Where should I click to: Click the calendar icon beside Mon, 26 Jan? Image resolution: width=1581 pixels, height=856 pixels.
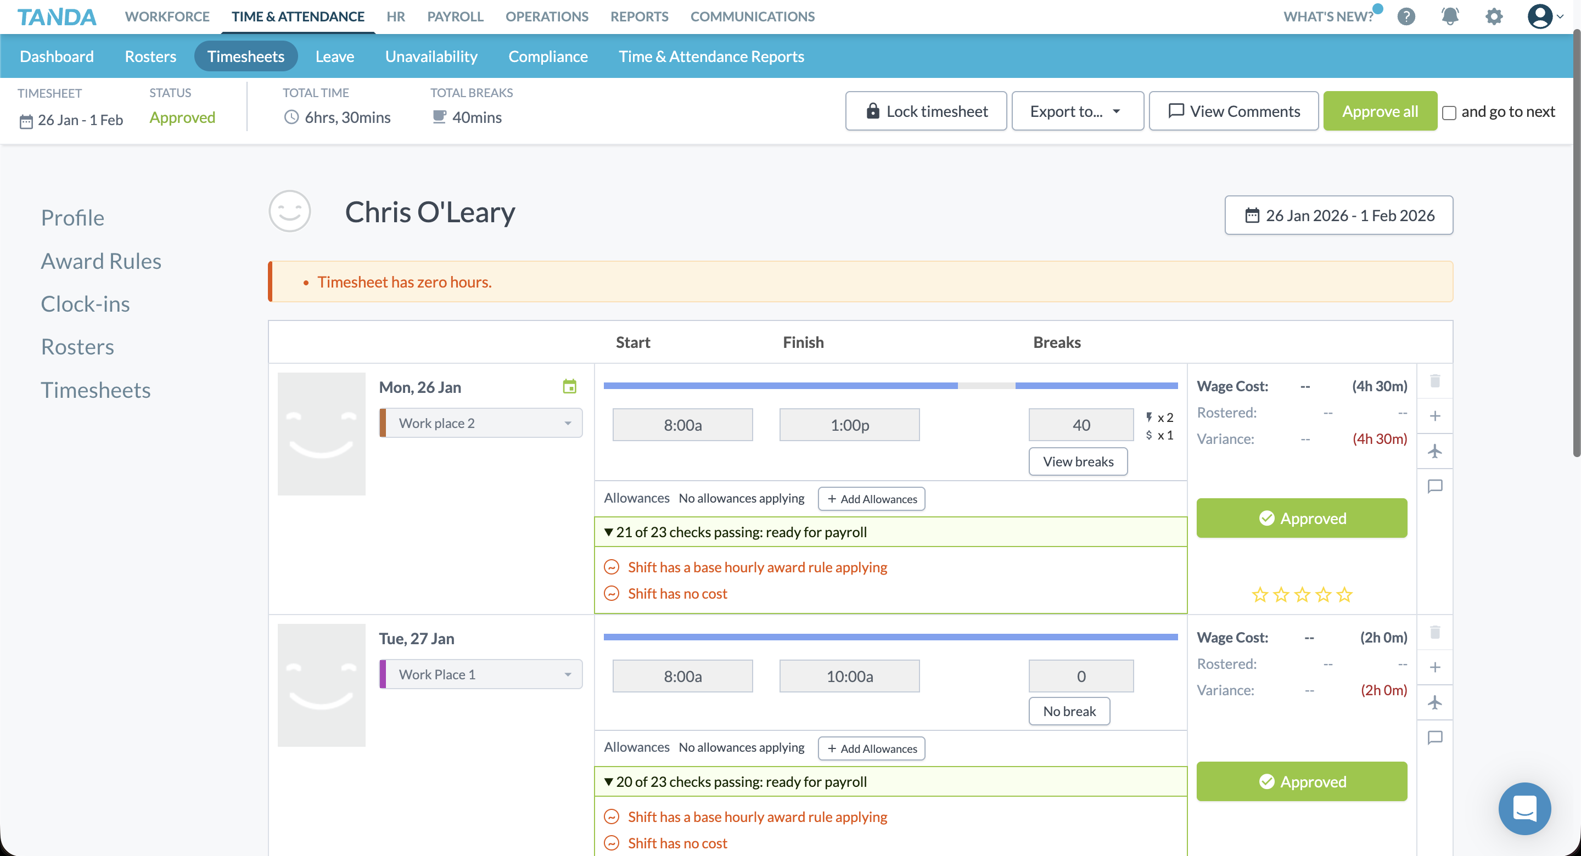pos(570,386)
